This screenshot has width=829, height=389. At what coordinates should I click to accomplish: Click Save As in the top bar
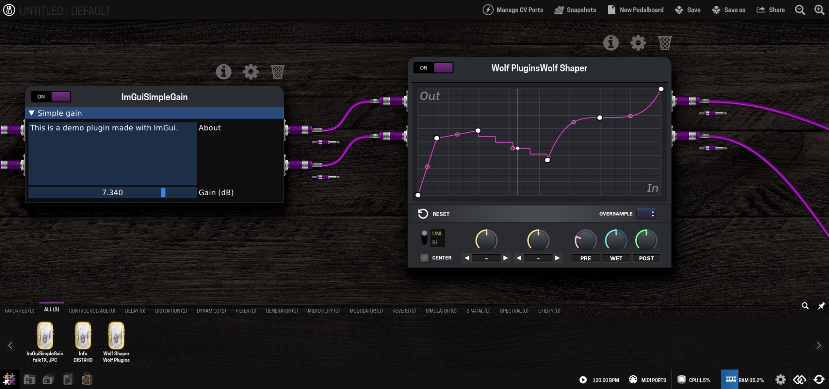[728, 10]
